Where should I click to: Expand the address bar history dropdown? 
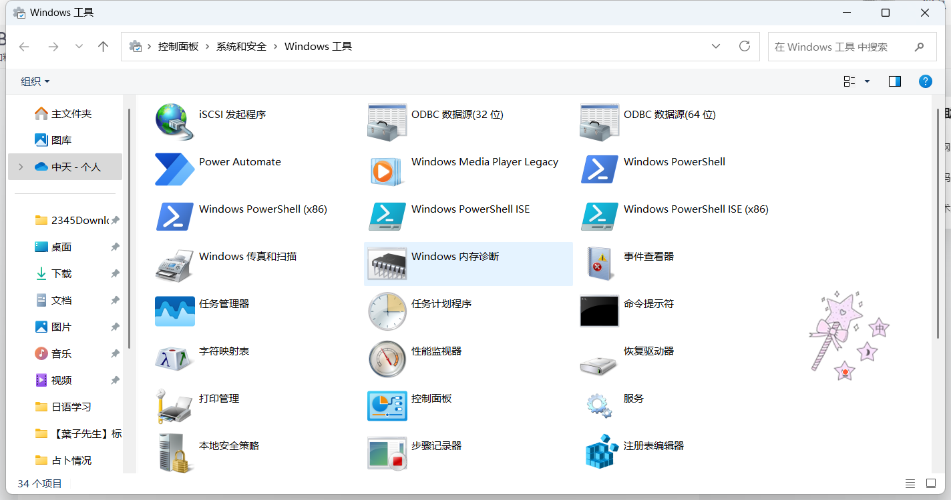click(x=716, y=47)
